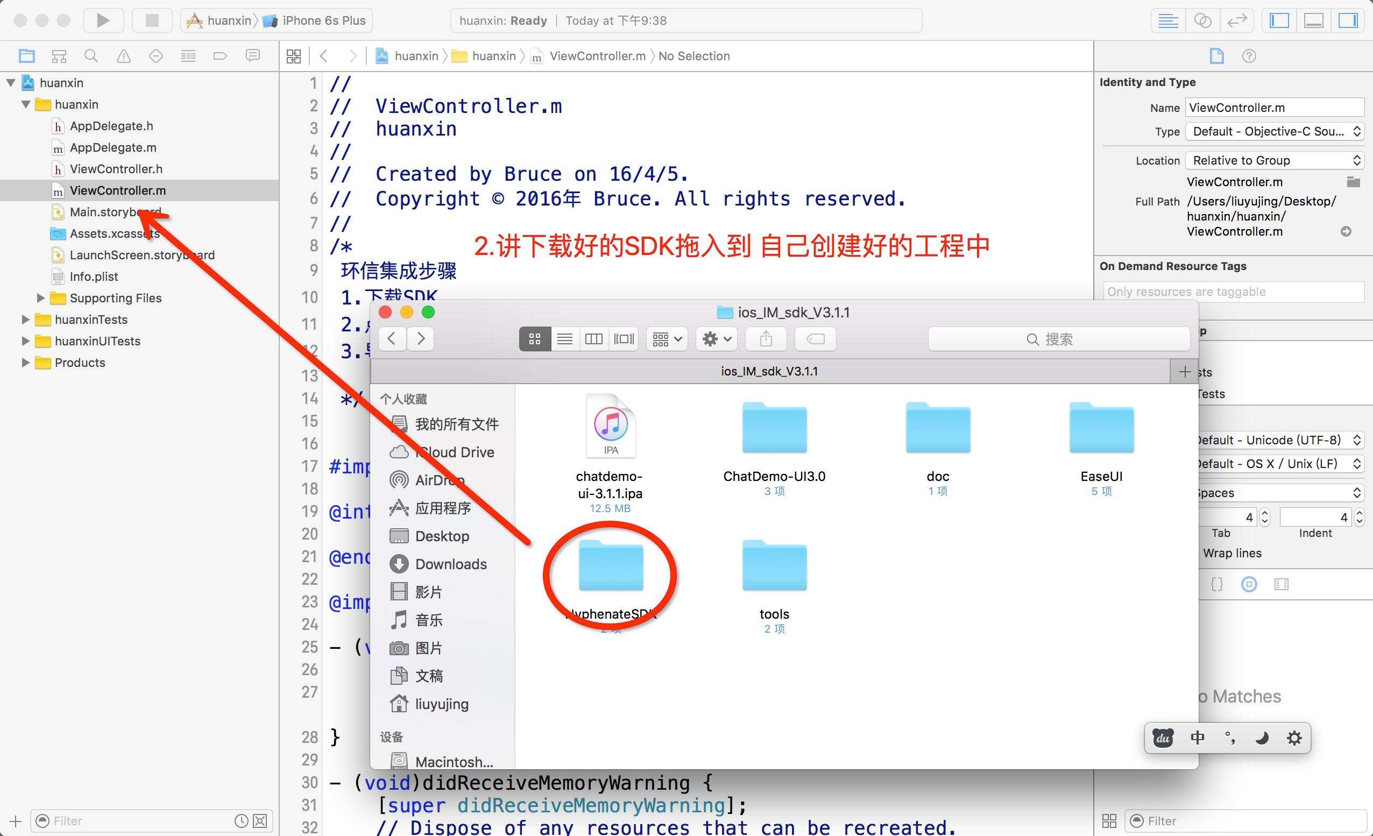Adjust the Tab width stepper
The image size is (1373, 836).
1265,517
